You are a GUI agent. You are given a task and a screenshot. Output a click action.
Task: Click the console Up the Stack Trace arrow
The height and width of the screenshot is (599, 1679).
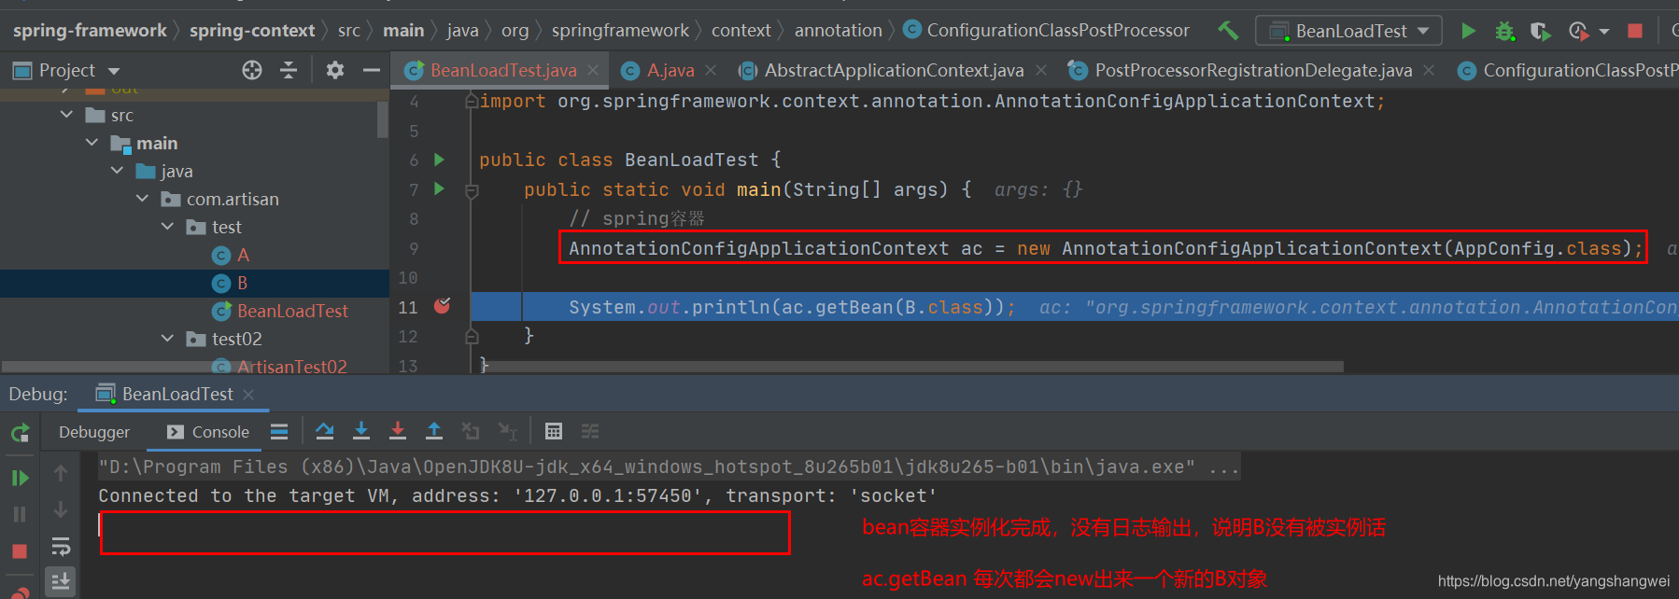click(x=61, y=473)
